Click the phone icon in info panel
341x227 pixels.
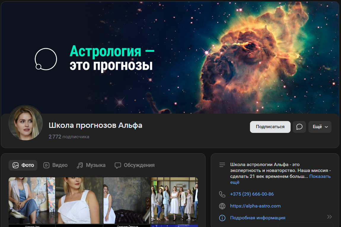(222, 194)
